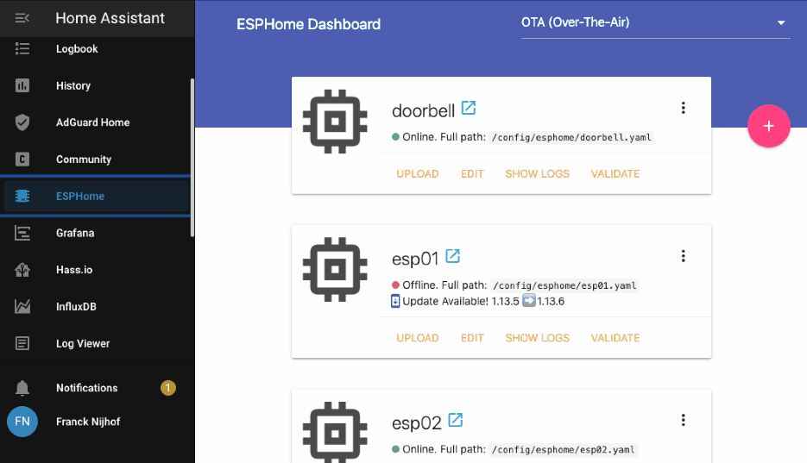
Task: Click the notifications count badge
Action: (x=167, y=387)
